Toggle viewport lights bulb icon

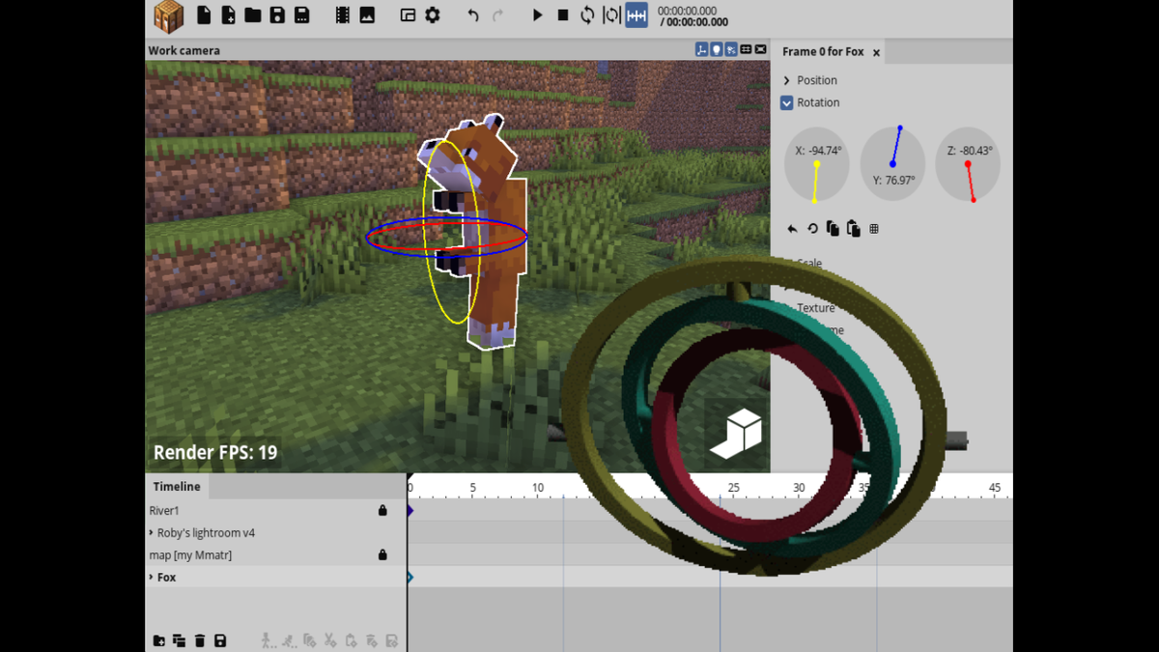click(717, 50)
